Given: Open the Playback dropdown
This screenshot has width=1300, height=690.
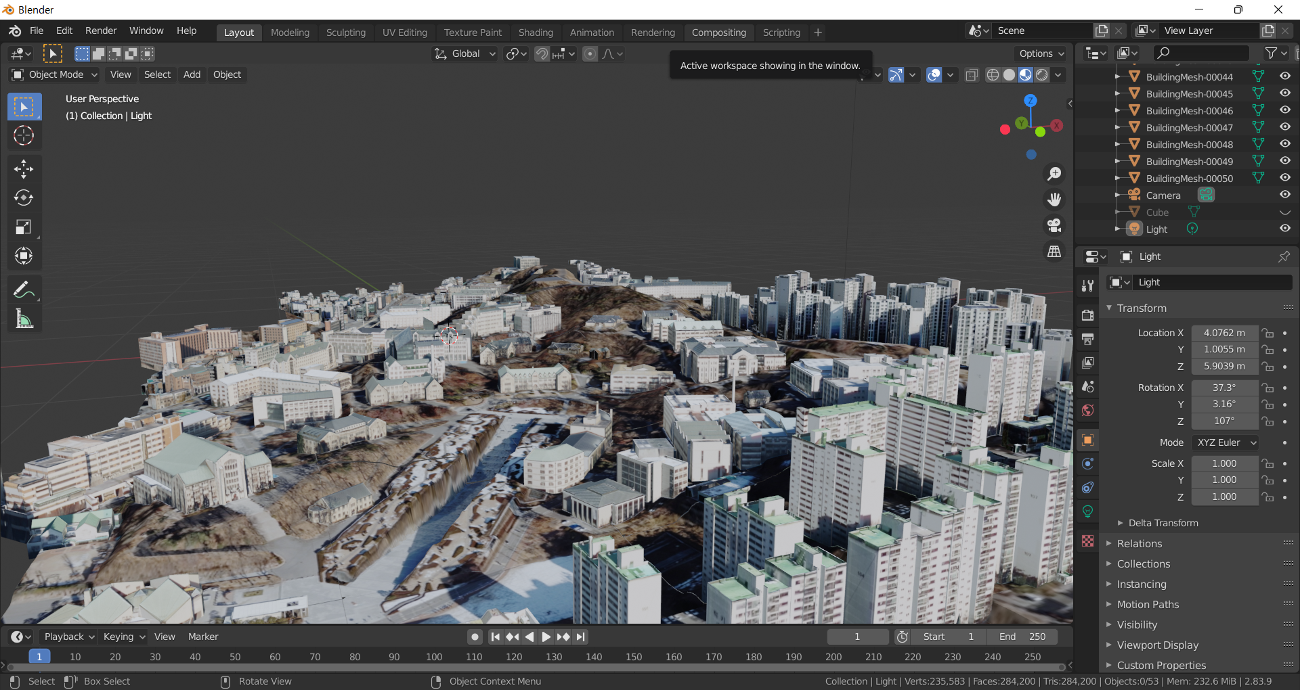Looking at the screenshot, I should (x=68, y=637).
